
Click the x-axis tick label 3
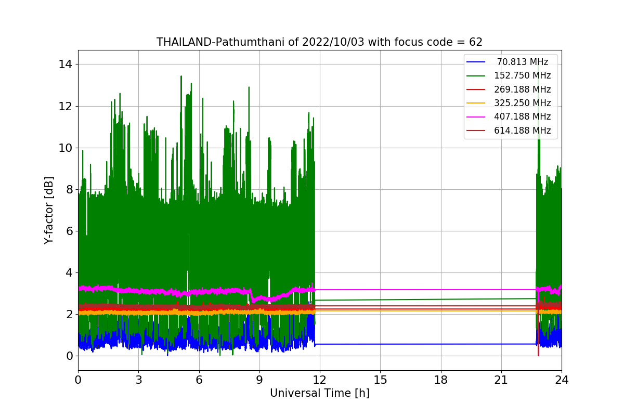point(138,380)
